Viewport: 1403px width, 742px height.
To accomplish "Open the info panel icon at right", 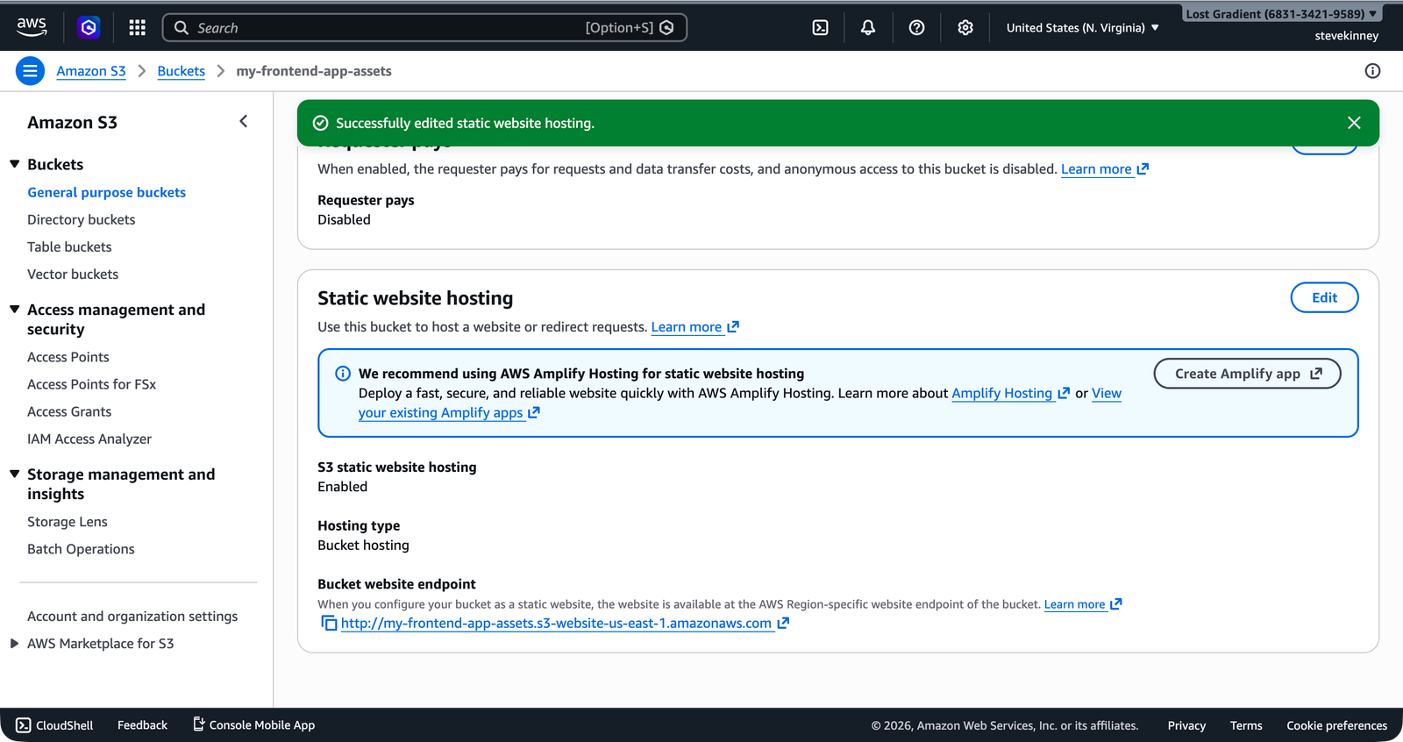I will pyautogui.click(x=1372, y=71).
